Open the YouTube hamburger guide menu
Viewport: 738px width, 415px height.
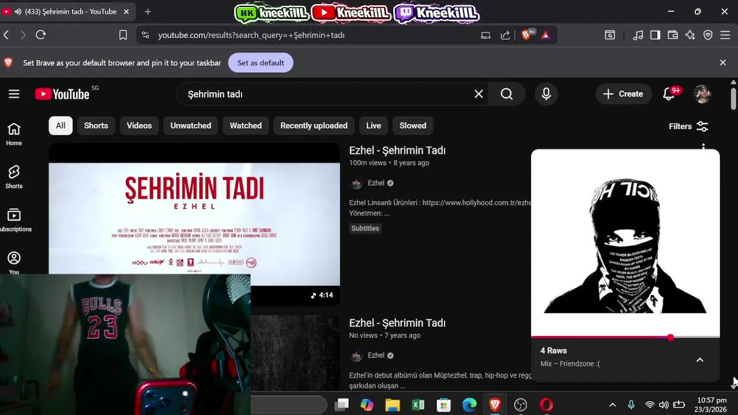click(14, 94)
